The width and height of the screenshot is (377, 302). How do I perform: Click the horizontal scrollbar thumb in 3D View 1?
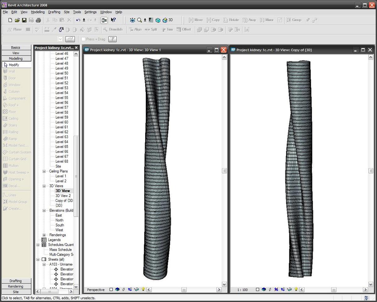click(184, 290)
